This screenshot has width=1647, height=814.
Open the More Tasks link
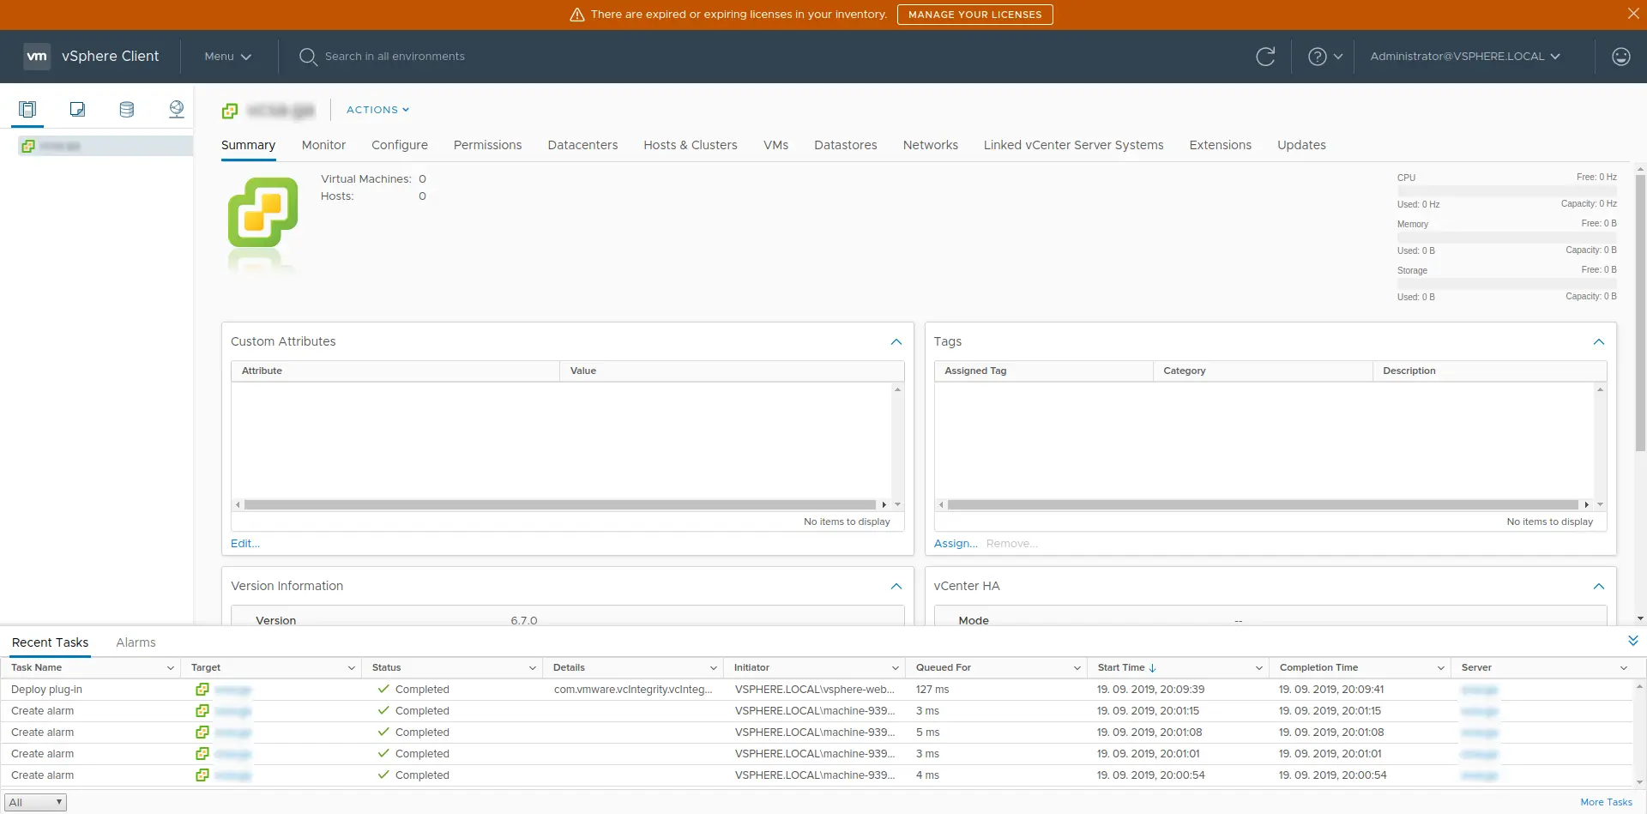1606,802
